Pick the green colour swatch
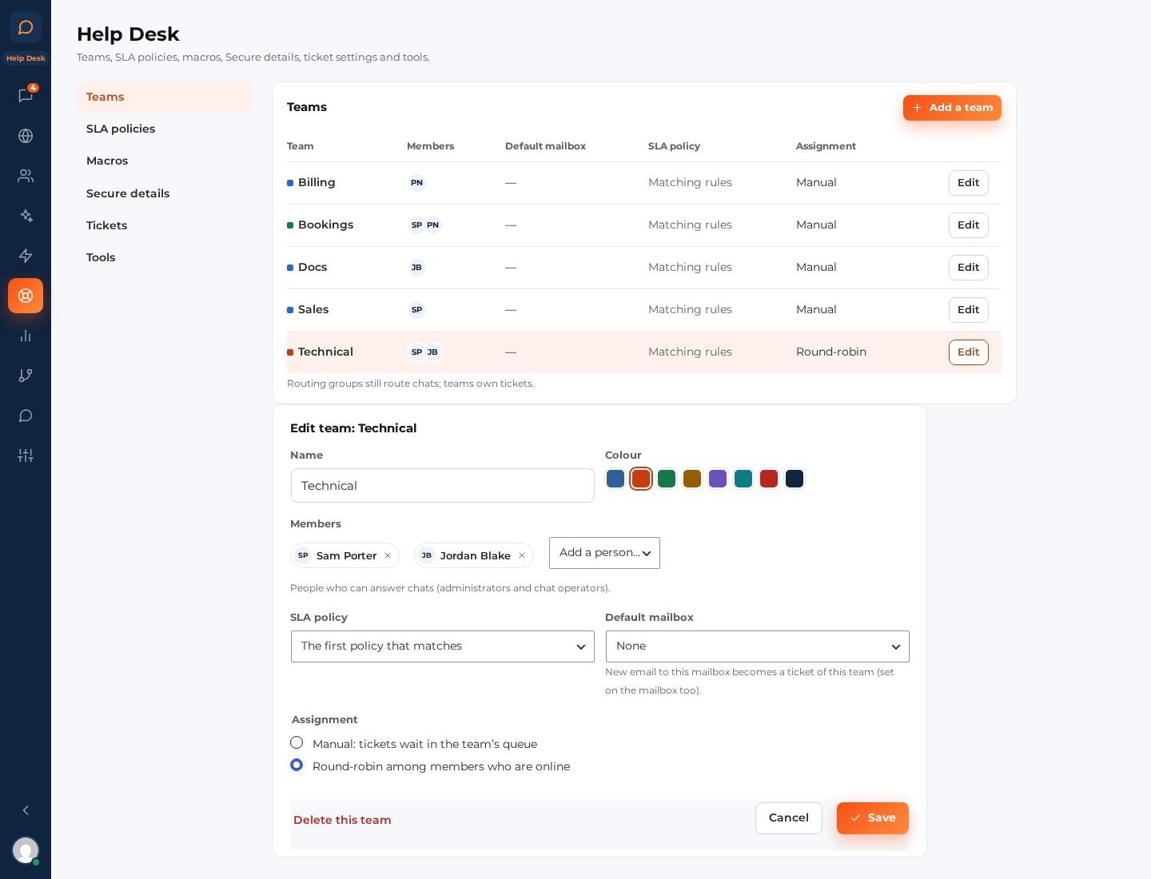 [667, 479]
